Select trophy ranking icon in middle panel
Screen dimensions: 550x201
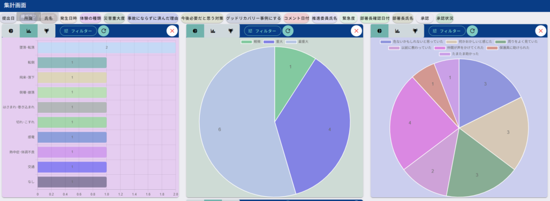230,31
